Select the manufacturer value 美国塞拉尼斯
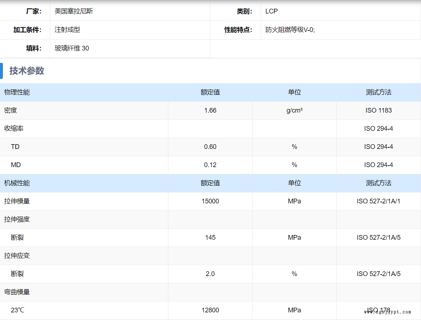 [x=74, y=11]
